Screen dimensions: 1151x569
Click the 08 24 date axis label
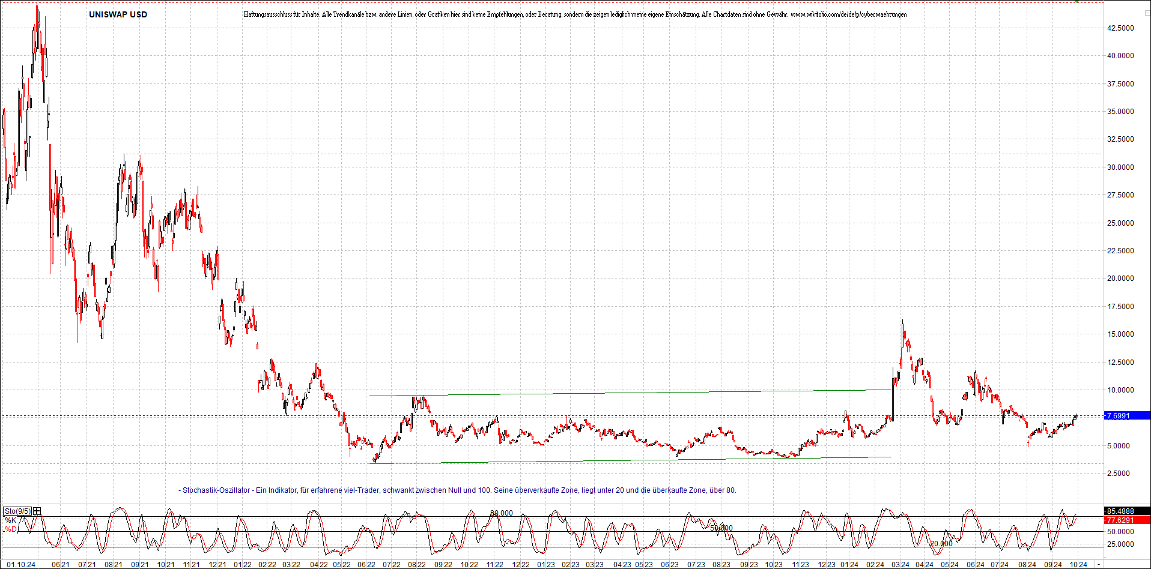pos(1027,565)
